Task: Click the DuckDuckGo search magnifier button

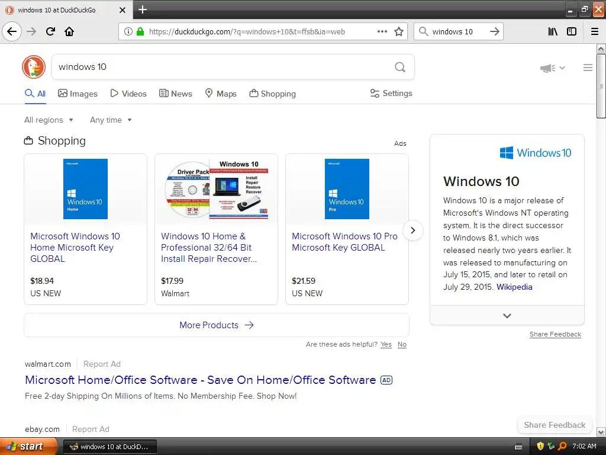Action: pos(400,68)
